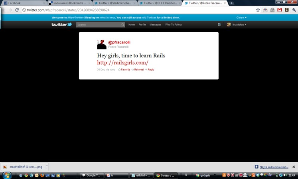This screenshot has width=298, height=179.
Task: Click the old Twitter link
Action: tap(149, 18)
